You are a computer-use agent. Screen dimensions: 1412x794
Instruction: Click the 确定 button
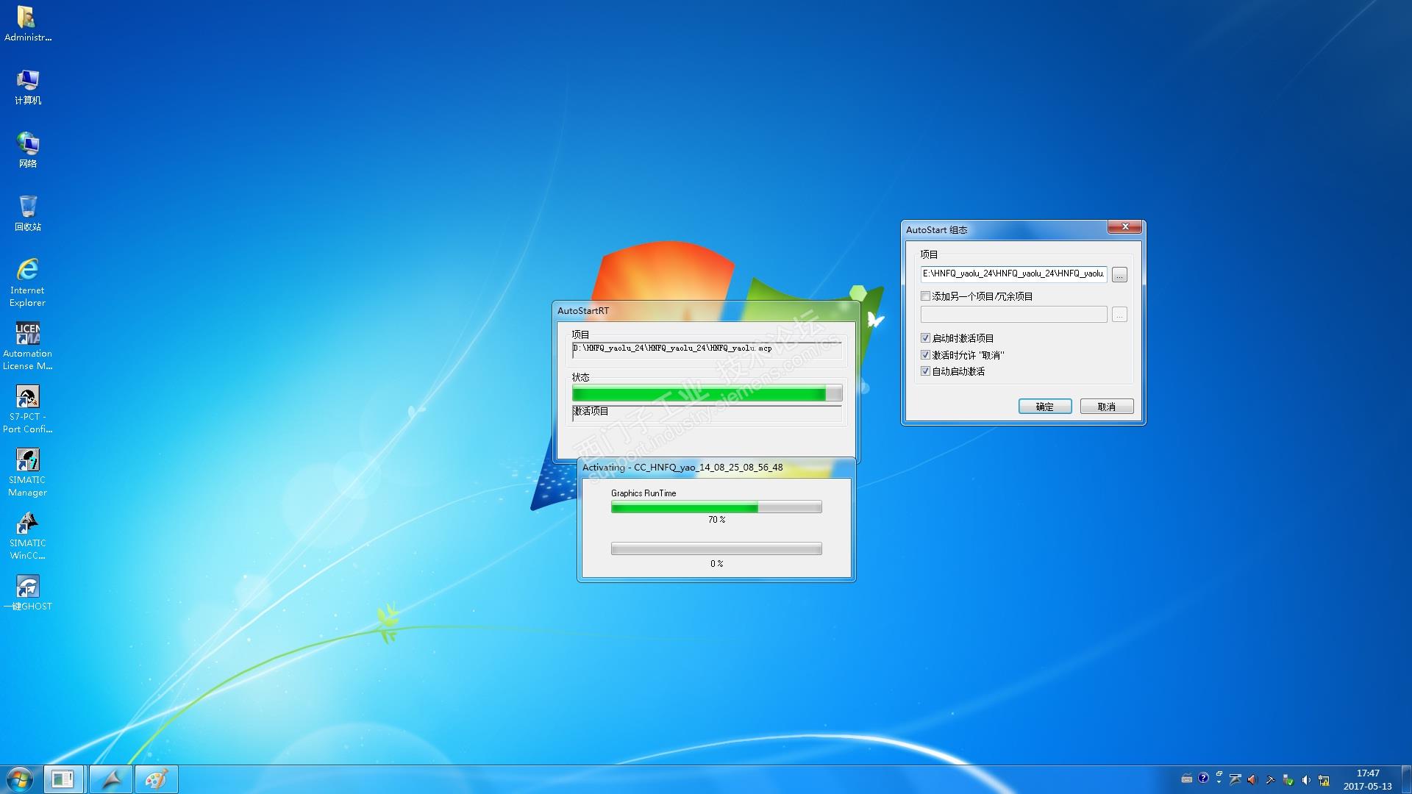tap(1044, 407)
